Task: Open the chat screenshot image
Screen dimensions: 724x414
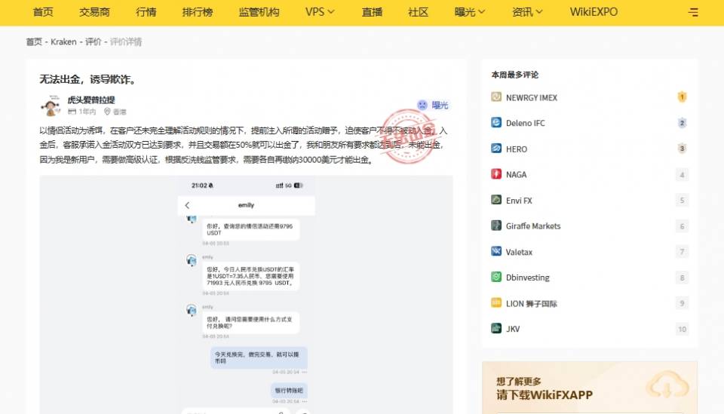Action: 246,294
